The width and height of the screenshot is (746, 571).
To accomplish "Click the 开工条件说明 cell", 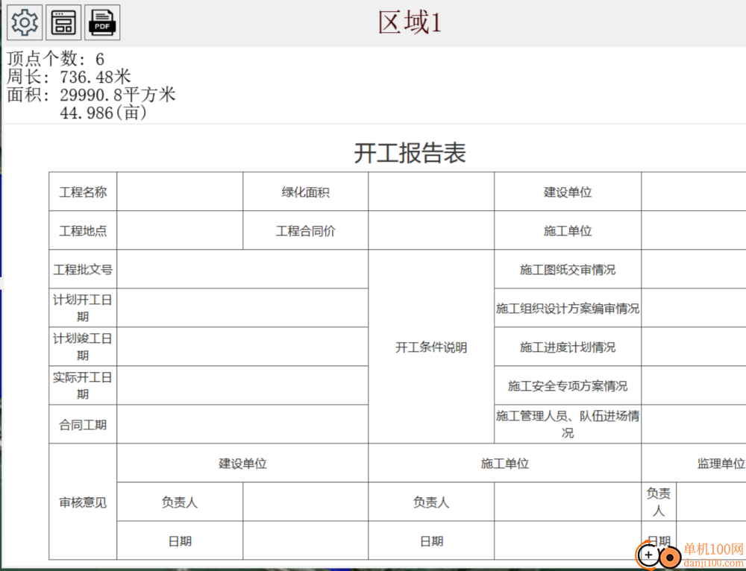I will [x=431, y=347].
